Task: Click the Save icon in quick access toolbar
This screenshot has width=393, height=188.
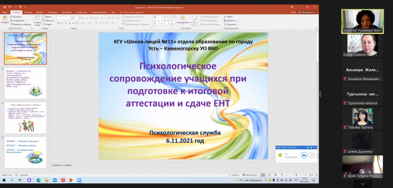Action: [5, 7]
